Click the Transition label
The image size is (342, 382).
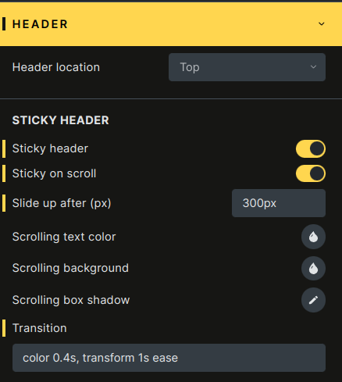click(40, 328)
